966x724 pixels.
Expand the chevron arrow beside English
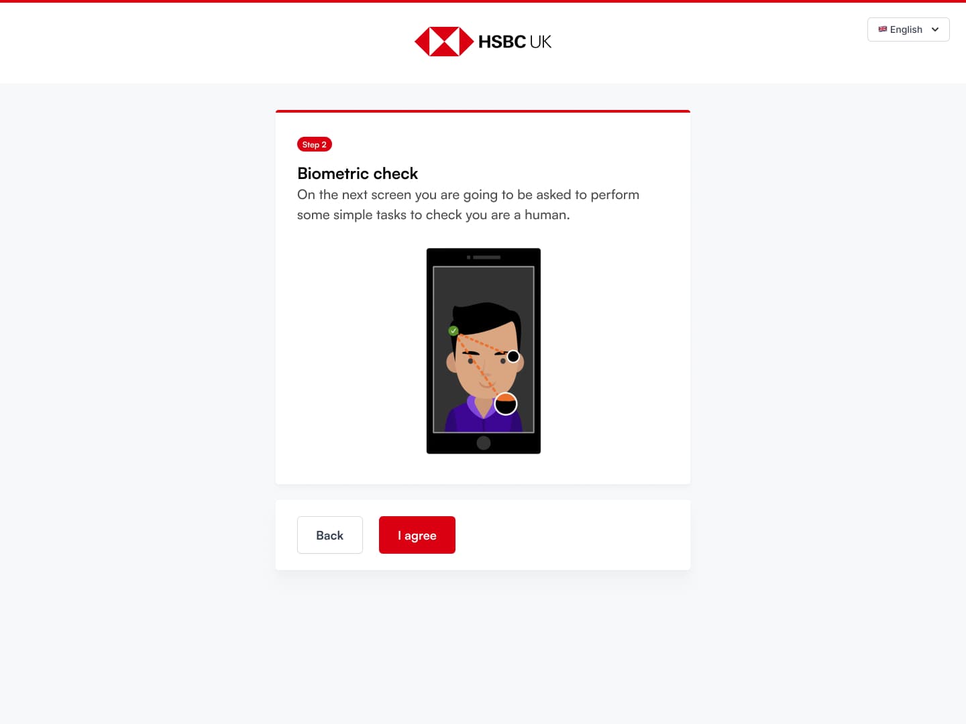(935, 29)
